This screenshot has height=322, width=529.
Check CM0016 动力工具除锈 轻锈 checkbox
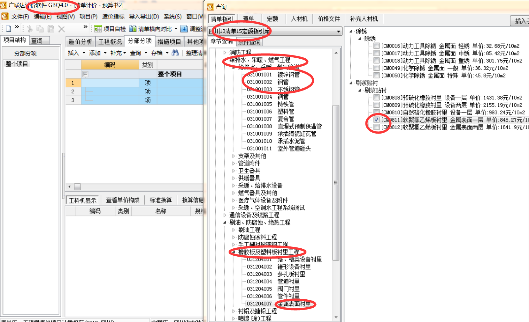377,46
